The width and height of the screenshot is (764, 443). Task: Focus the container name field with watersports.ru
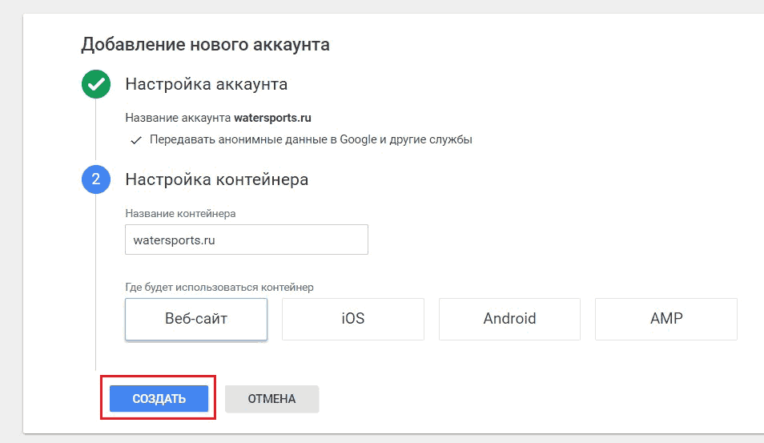tap(247, 240)
